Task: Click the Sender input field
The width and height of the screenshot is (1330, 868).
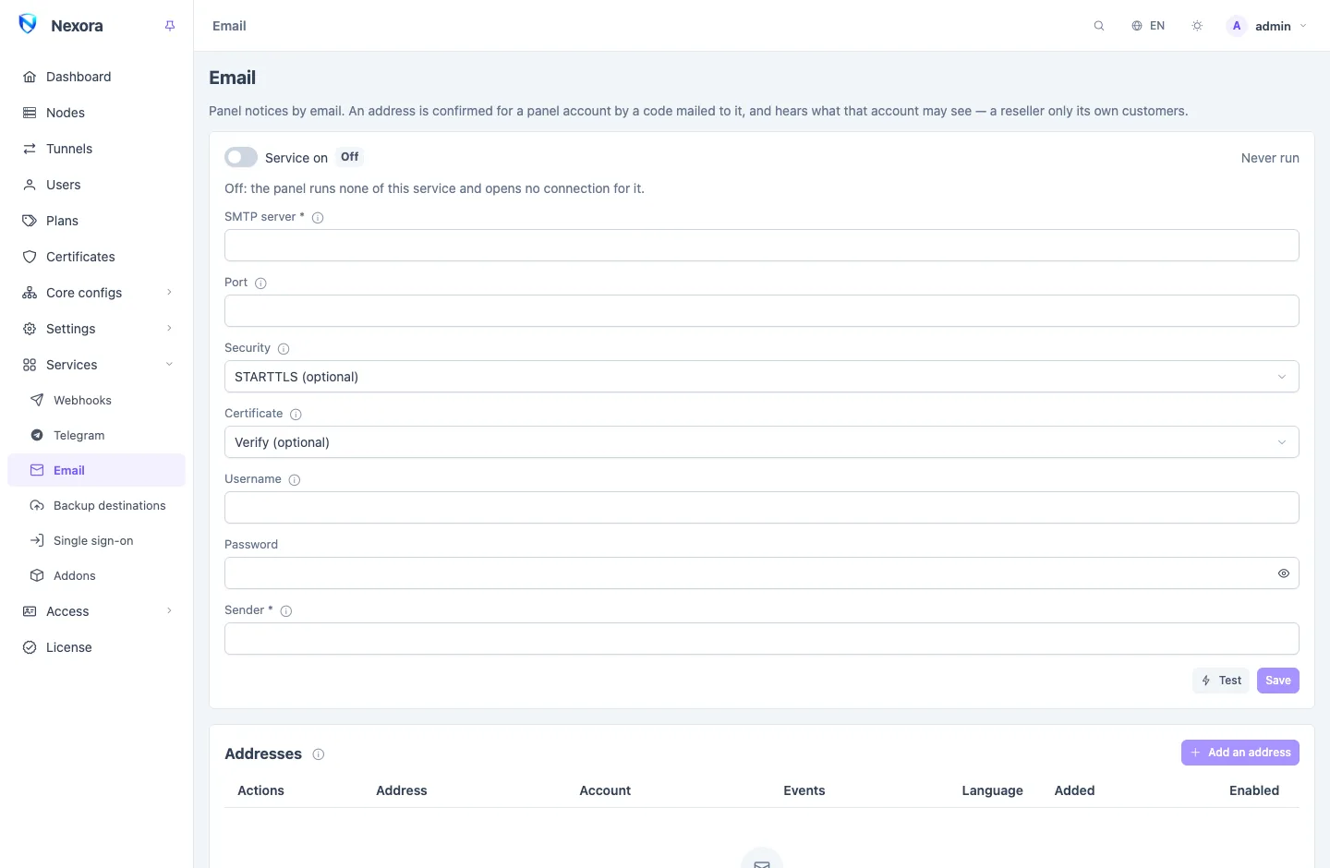Action: click(762, 639)
